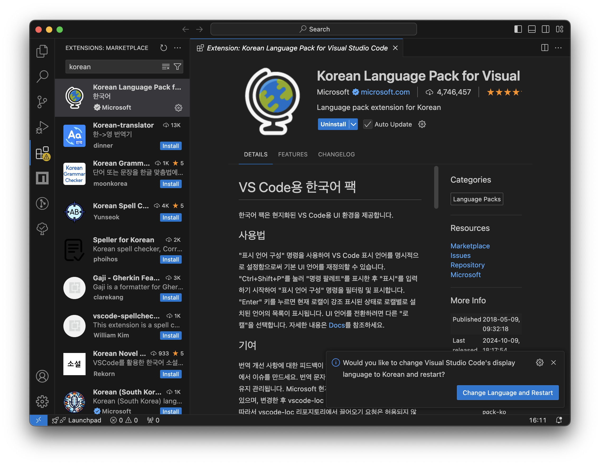Open the Run and Debug view
This screenshot has height=465, width=600.
tap(42, 127)
